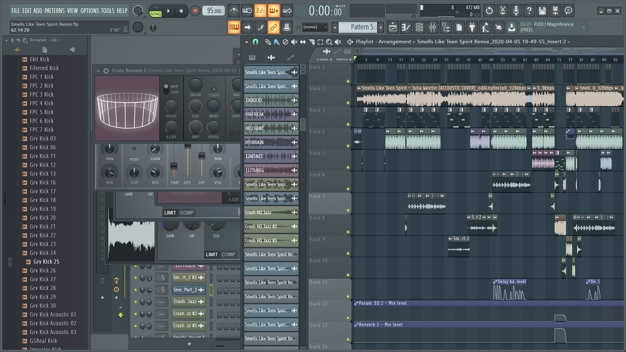Toggle the Track 7 mute LED
The image size is (626, 352).
(x=348, y=210)
